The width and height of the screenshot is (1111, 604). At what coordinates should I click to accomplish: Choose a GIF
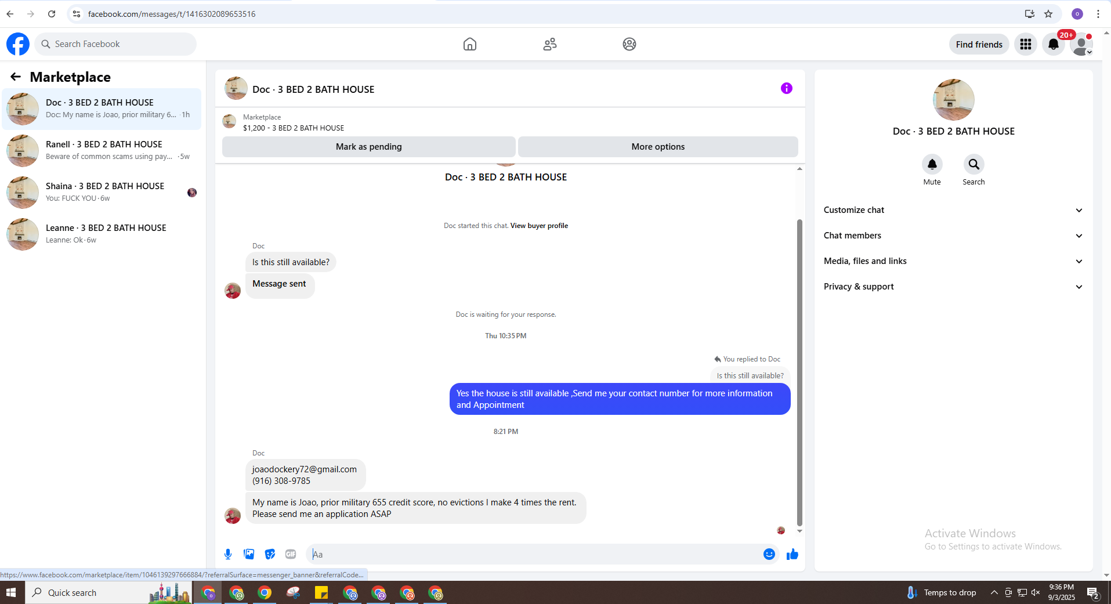(x=291, y=554)
